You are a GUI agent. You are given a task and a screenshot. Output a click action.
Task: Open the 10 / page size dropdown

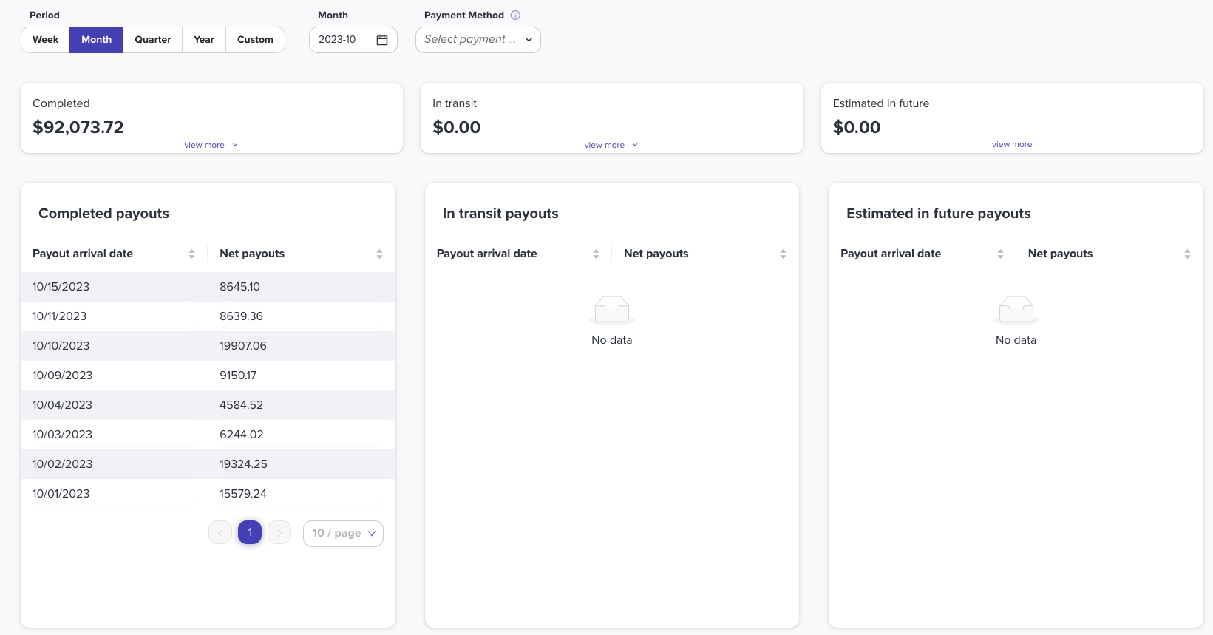[343, 533]
